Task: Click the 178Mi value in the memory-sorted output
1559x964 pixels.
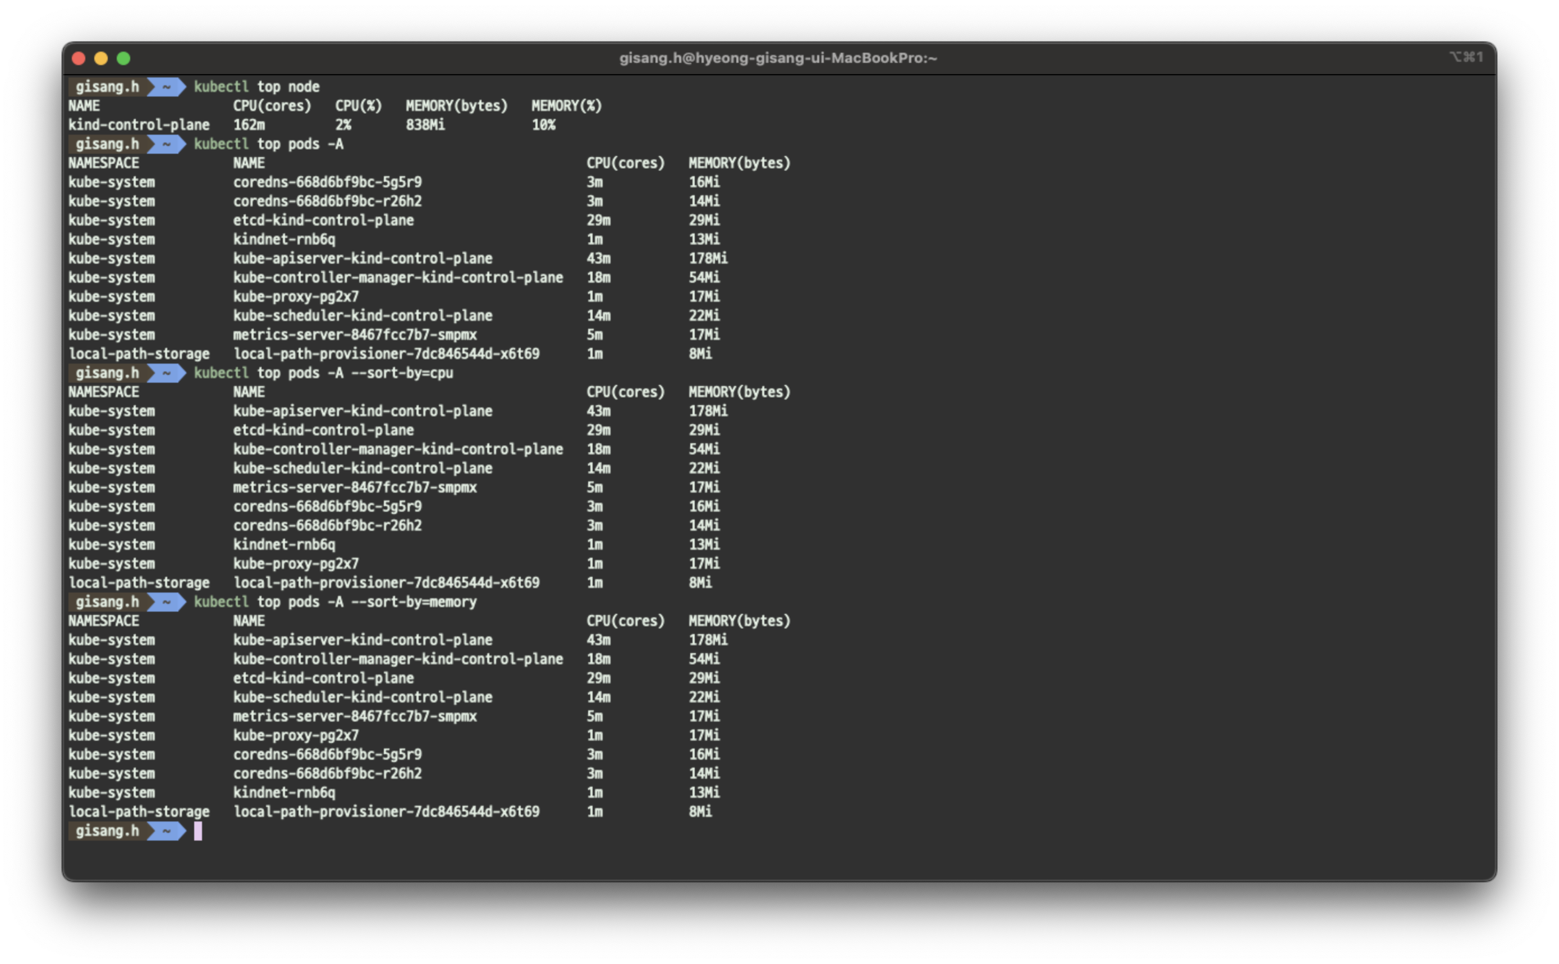Action: [x=708, y=640]
